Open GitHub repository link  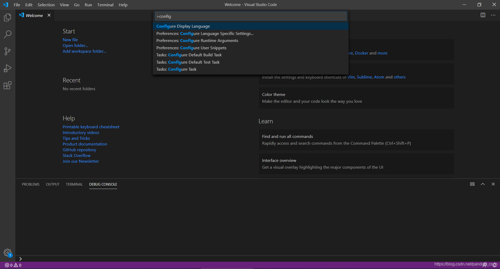pyautogui.click(x=79, y=150)
